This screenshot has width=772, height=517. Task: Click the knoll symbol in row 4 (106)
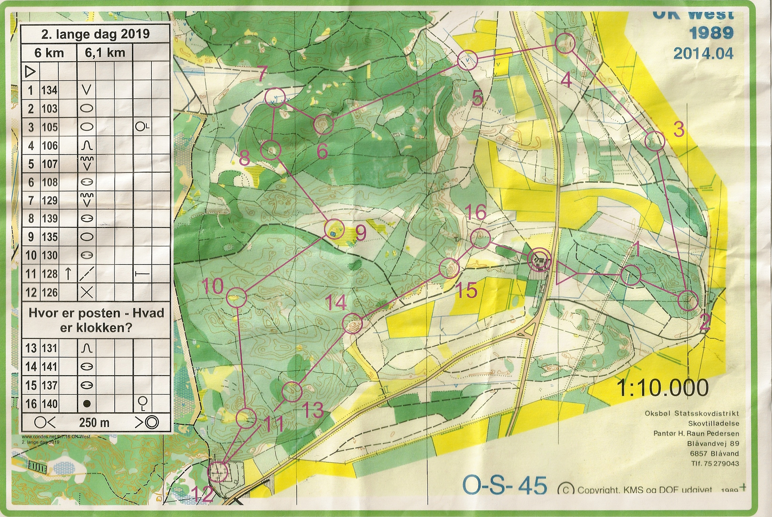click(87, 146)
